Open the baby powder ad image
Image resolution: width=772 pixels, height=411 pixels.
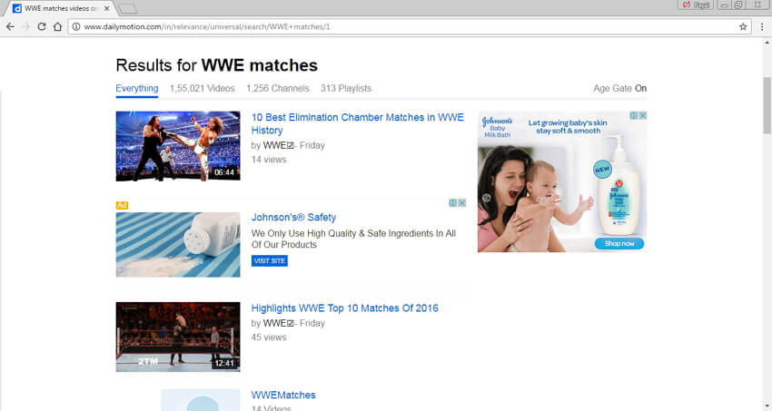[178, 245]
